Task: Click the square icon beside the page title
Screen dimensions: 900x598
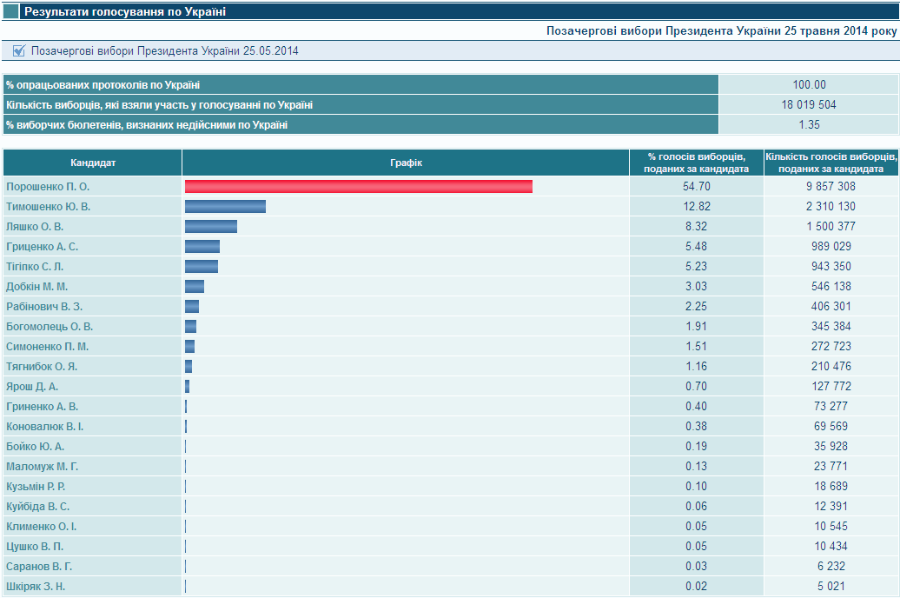Action: pyautogui.click(x=11, y=12)
